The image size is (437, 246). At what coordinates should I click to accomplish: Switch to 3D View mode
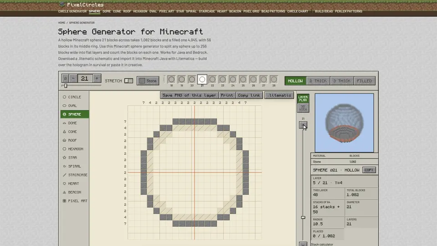pos(303,108)
